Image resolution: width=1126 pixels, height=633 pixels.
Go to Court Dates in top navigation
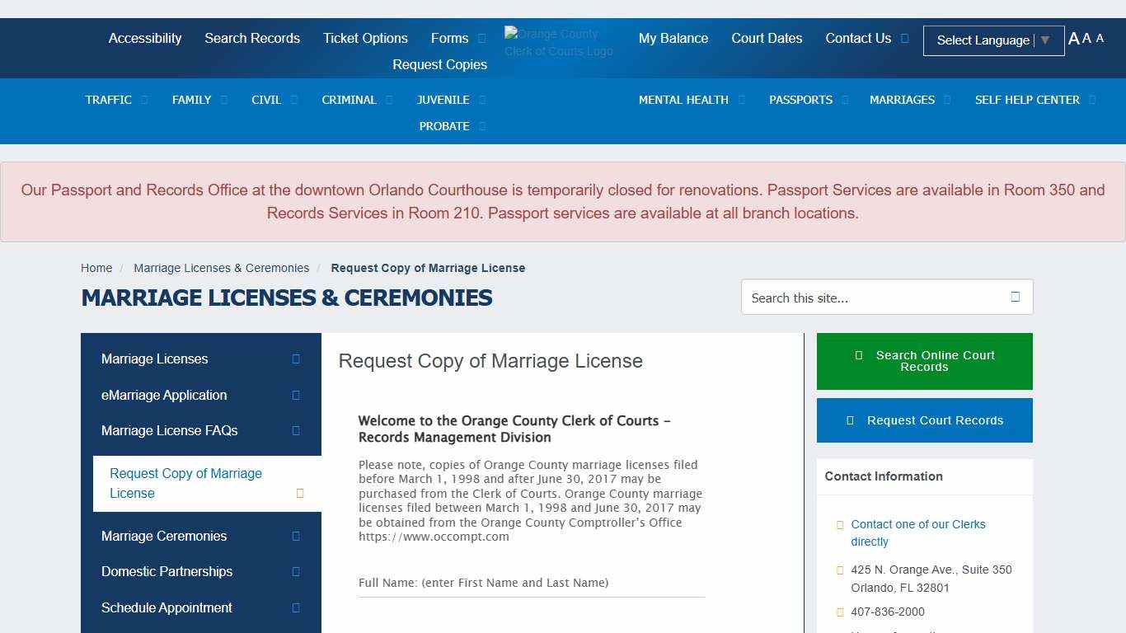767,39
